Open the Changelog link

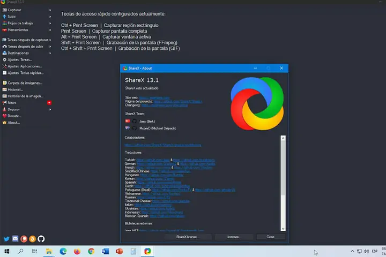(165, 105)
